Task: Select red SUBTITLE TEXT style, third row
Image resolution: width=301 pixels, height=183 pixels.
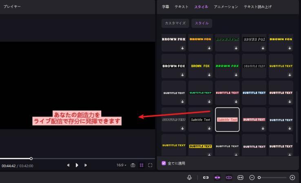Action: (x=227, y=93)
